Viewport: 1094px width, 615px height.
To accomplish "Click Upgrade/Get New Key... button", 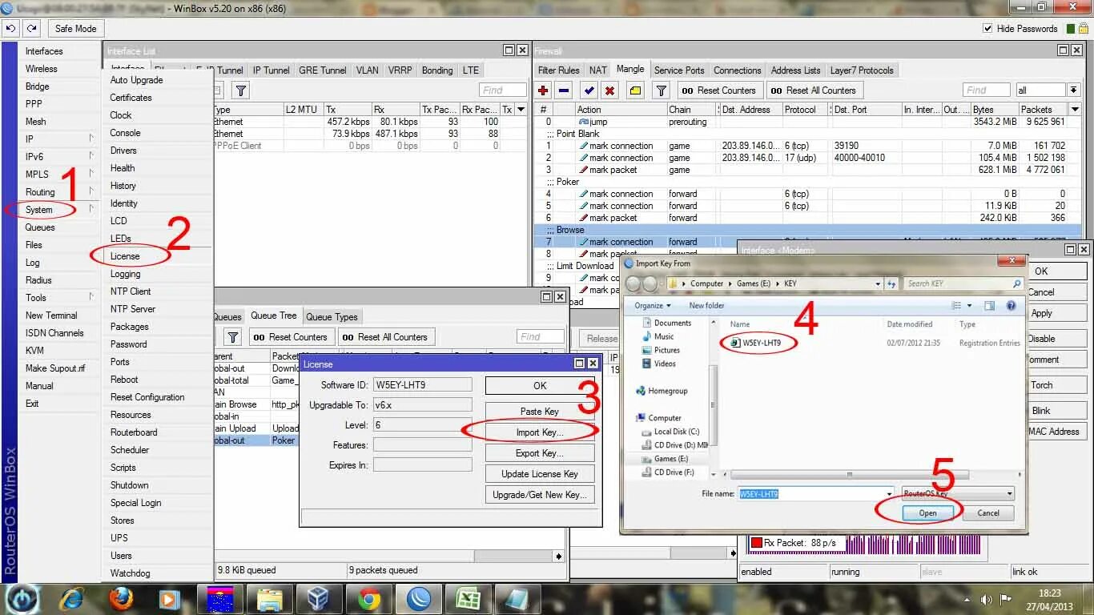I will click(540, 495).
